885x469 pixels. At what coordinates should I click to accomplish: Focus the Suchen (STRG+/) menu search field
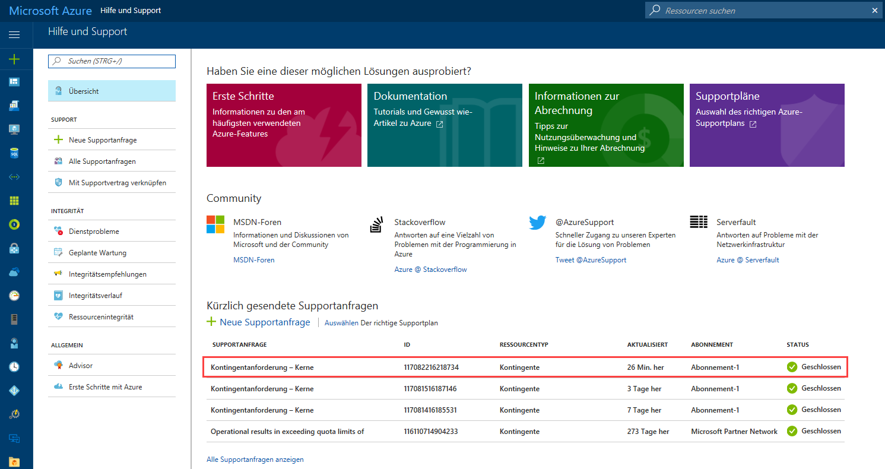(x=112, y=61)
